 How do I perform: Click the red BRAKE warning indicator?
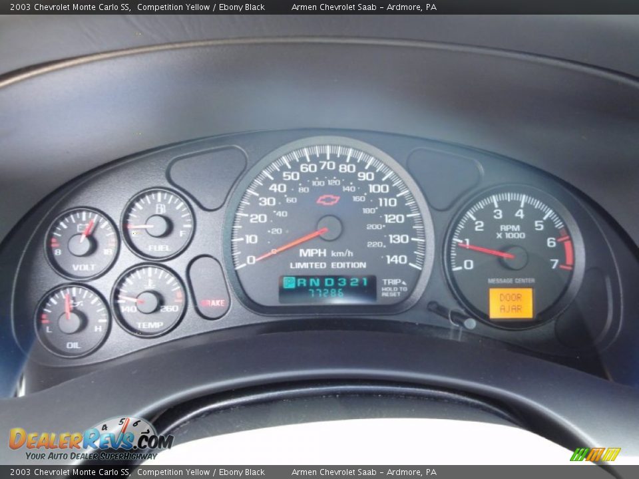212,303
